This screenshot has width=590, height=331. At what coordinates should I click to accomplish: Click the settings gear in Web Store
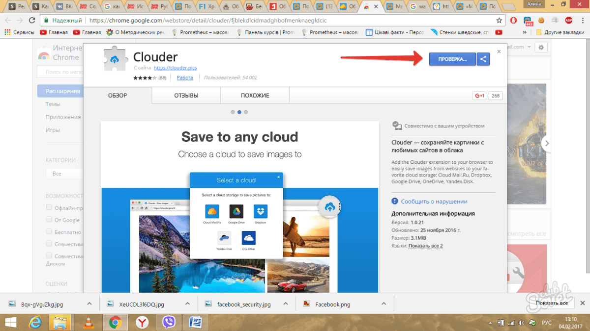point(541,47)
